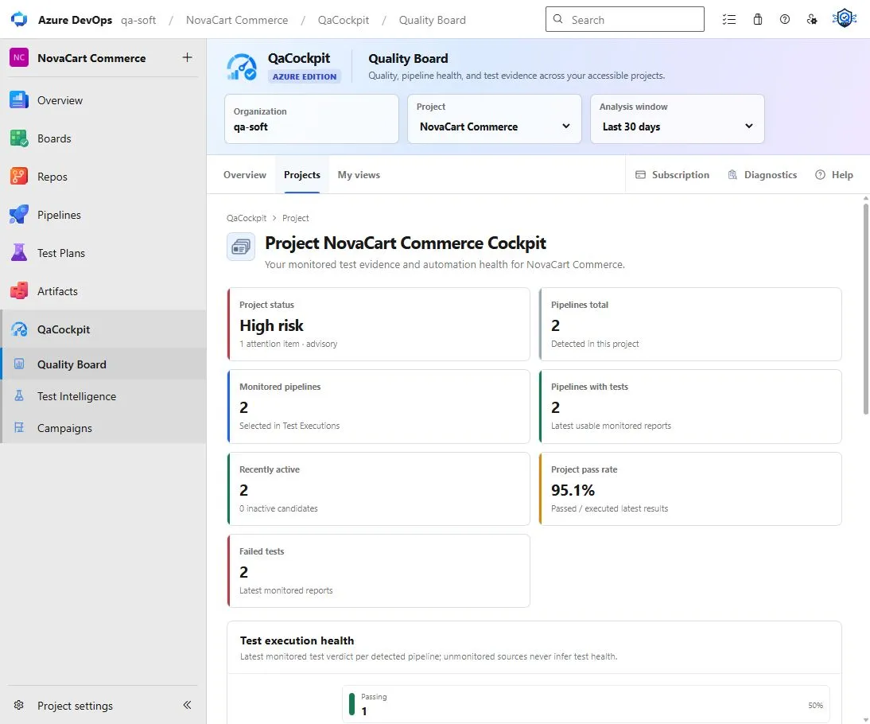Click the Quality Board icon in sidebar
The image size is (870, 724).
[19, 364]
